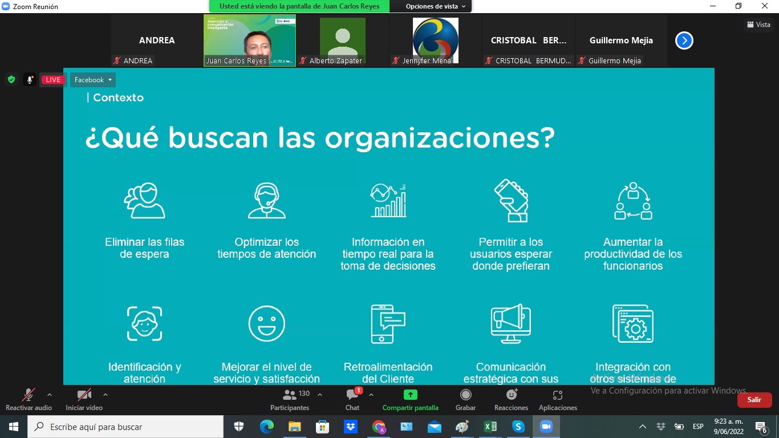Select CRISTOBAL BERMUD's participant tile

pos(529,40)
